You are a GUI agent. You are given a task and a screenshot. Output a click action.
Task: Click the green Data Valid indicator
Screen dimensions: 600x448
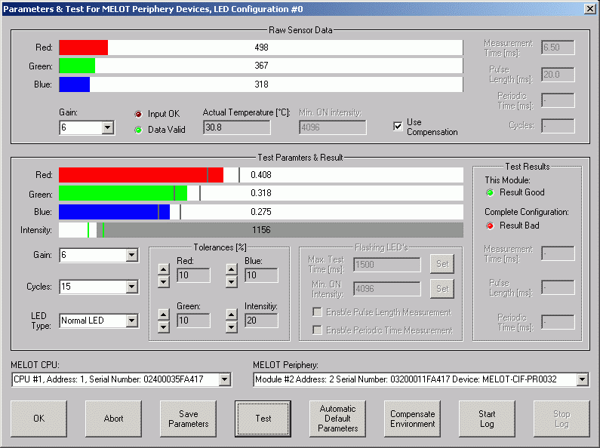pos(138,129)
